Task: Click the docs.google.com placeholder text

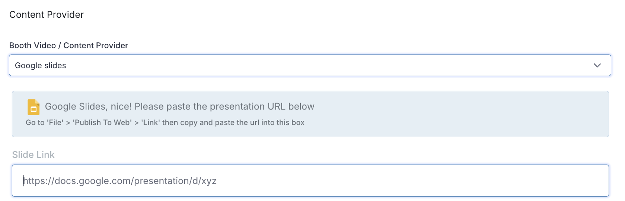Action: [x=120, y=181]
